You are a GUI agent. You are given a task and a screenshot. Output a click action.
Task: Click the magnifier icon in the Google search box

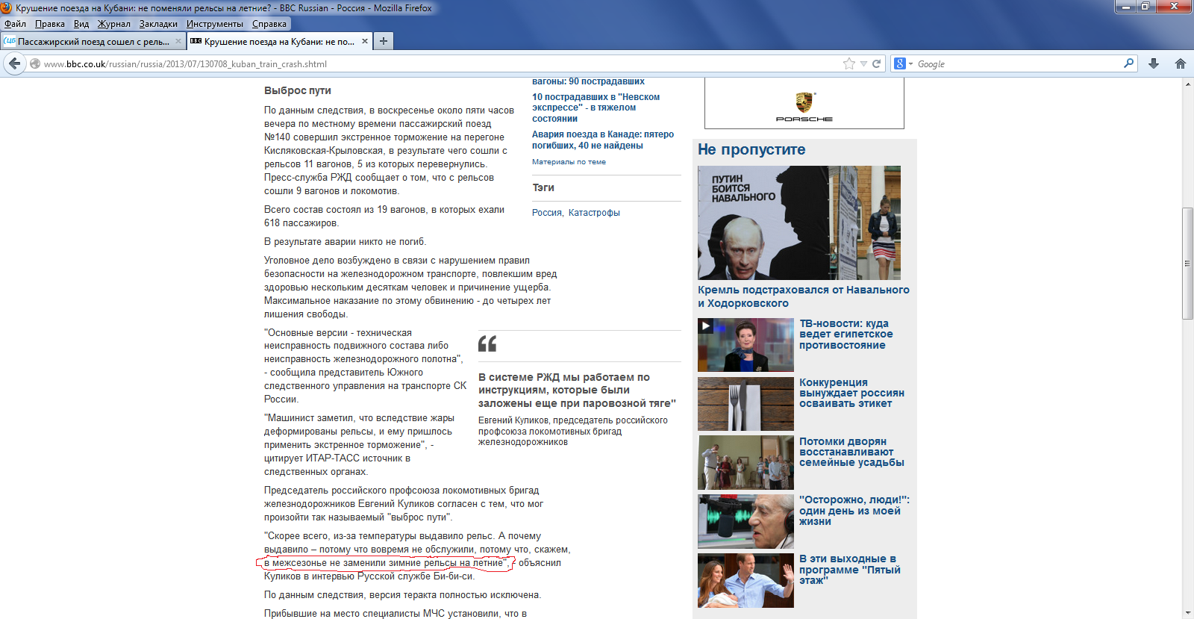tap(1128, 64)
